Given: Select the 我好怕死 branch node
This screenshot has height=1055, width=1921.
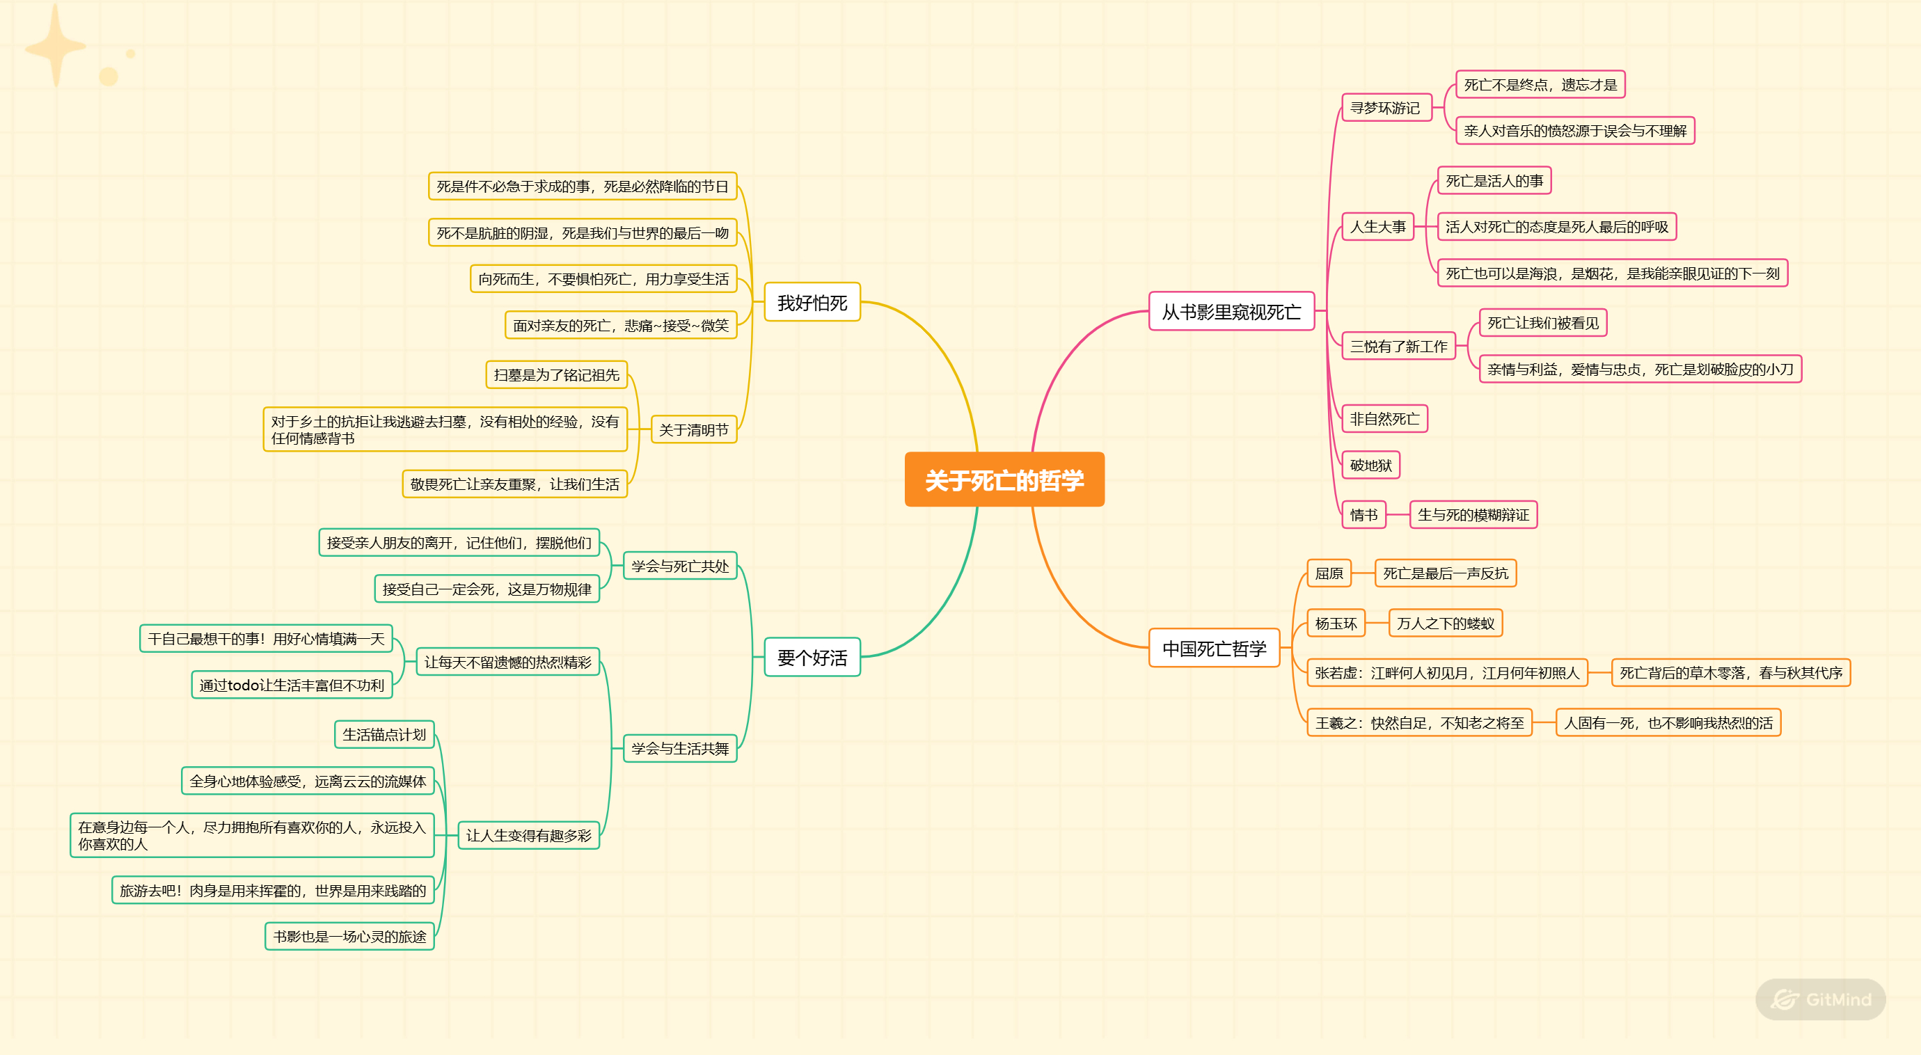Looking at the screenshot, I should click(812, 302).
